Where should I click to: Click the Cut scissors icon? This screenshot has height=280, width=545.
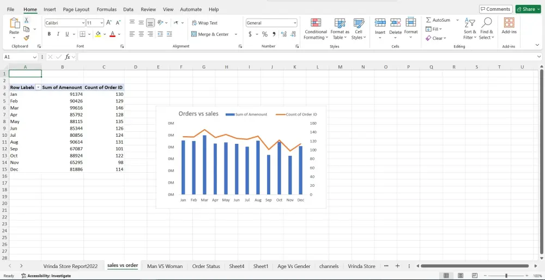(26, 21)
